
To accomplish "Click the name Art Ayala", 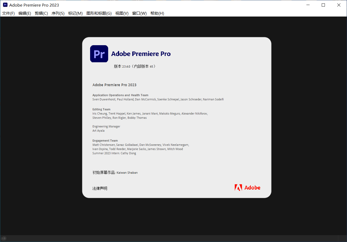I will tap(99, 131).
